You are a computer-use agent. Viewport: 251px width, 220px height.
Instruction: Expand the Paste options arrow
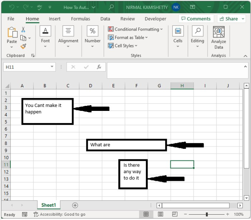[12, 47]
